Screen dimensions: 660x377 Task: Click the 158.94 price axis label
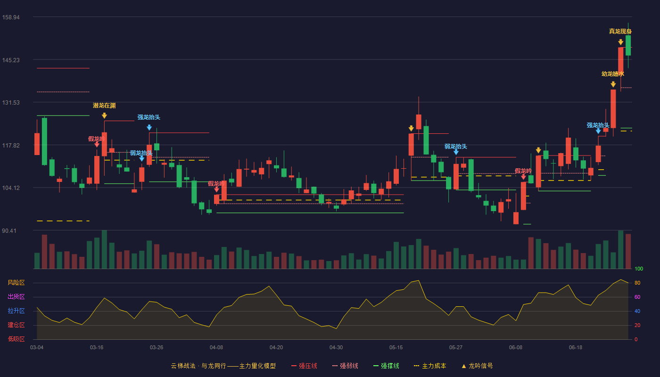pyautogui.click(x=11, y=17)
